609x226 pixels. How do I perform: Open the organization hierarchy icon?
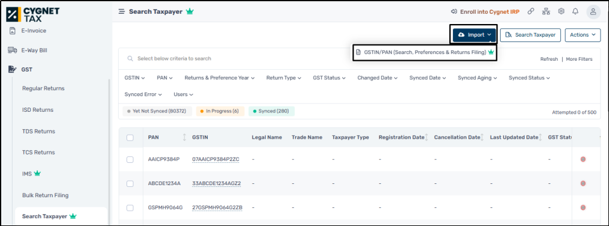(x=546, y=11)
